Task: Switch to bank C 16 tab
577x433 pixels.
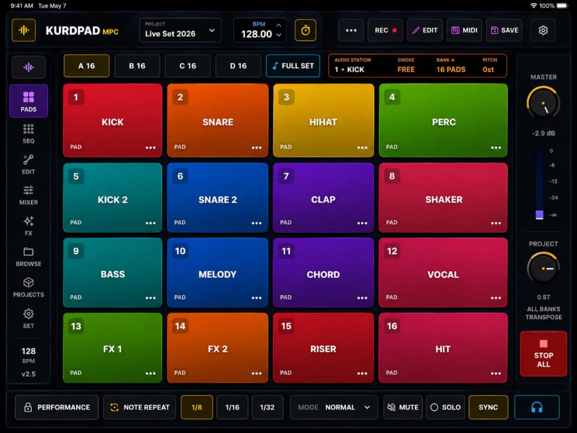Action: (188, 66)
